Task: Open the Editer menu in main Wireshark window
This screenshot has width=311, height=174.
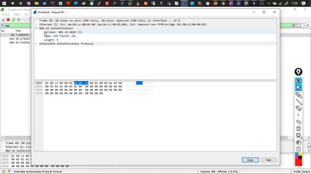Action: (x=17, y=14)
